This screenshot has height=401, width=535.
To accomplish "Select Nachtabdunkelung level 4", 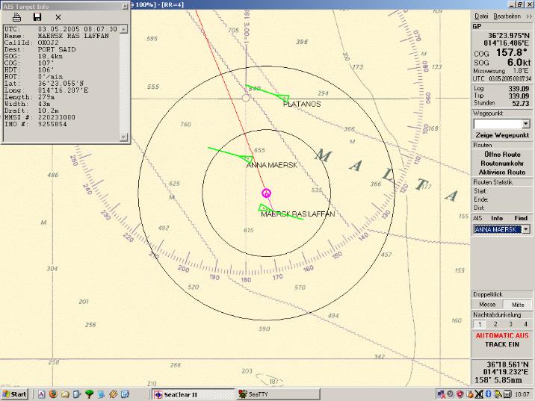I will pos(525,324).
